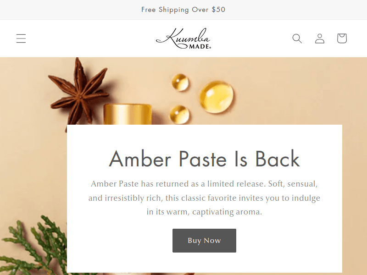This screenshot has height=275, width=367.
Task: Click the small upper amber droplet
Action: click(x=180, y=82)
